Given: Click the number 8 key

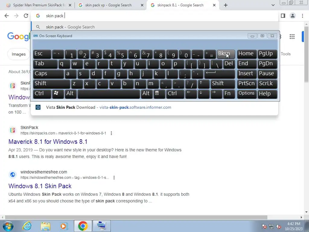Looking at the screenshot, I should 159,54.
